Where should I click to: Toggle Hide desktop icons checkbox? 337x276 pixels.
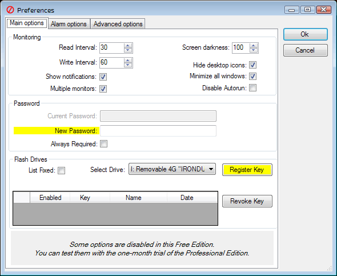click(252, 65)
